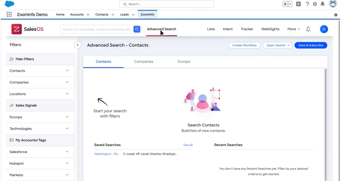Click the Create Workflow button
Image resolution: width=340 pixels, height=181 pixels.
244,45
